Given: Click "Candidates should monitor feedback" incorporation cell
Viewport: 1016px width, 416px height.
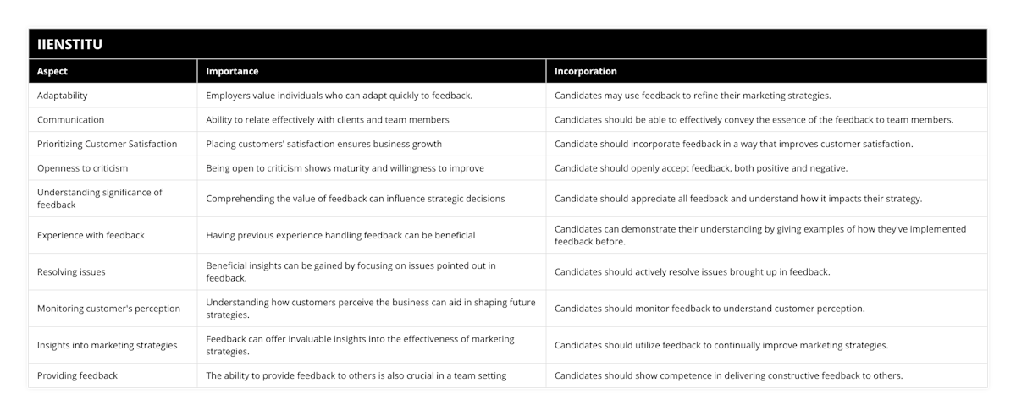Looking at the screenshot, I should [x=709, y=309].
